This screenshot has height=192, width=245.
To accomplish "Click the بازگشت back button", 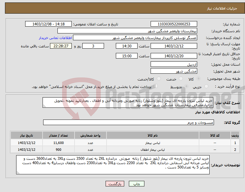I will [x=115, y=184].
